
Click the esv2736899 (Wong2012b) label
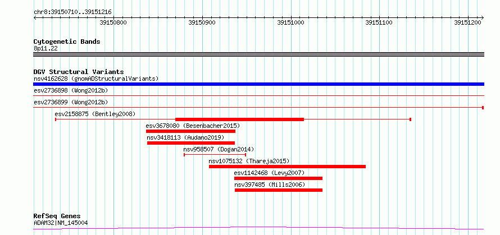pyautogui.click(x=71, y=102)
